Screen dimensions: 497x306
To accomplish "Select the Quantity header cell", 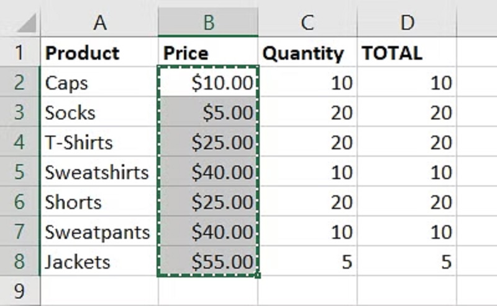I will (307, 53).
